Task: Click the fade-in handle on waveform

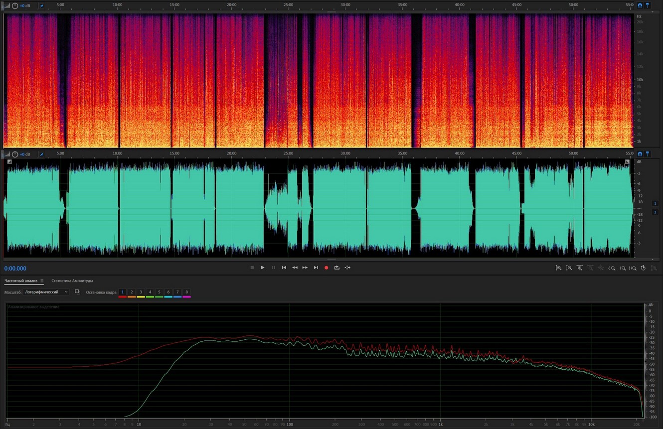Action: click(x=9, y=162)
